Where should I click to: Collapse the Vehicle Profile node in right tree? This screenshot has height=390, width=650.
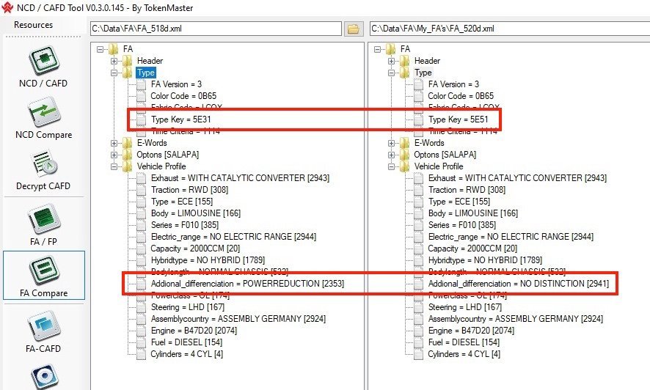point(392,166)
